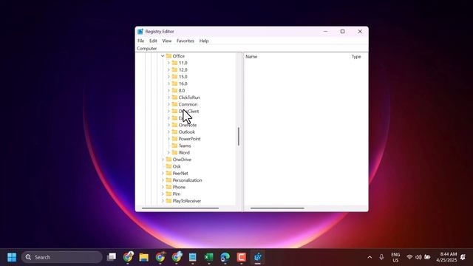This screenshot has width=473, height=266.
Task: Expand the PowerPoint key
Action: (x=169, y=139)
